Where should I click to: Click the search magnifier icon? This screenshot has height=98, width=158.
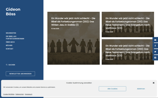coord(7,65)
